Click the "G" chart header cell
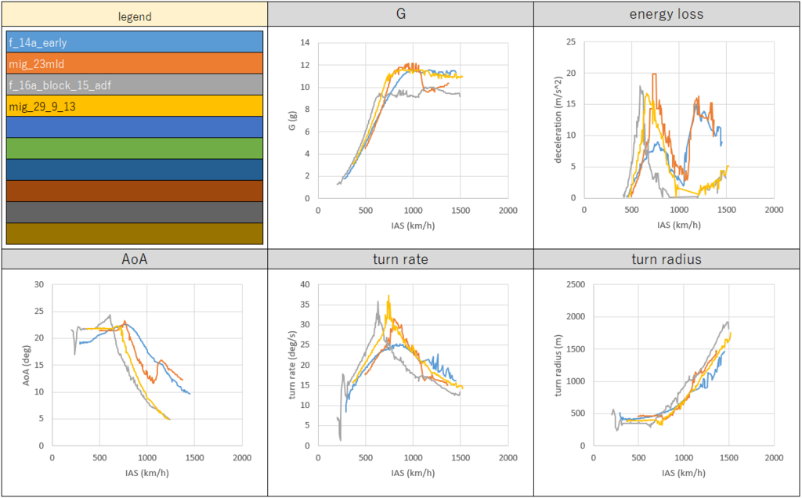Image resolution: width=802 pixels, height=498 pixels. pyautogui.click(x=400, y=13)
